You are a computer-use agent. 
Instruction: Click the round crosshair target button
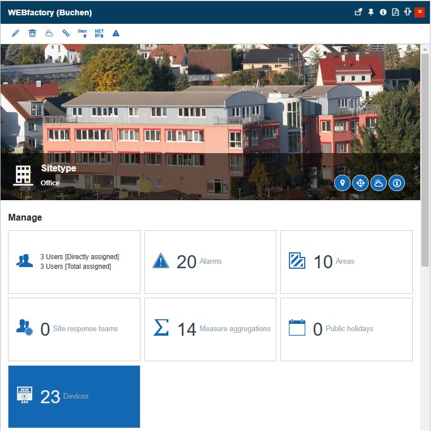point(360,183)
